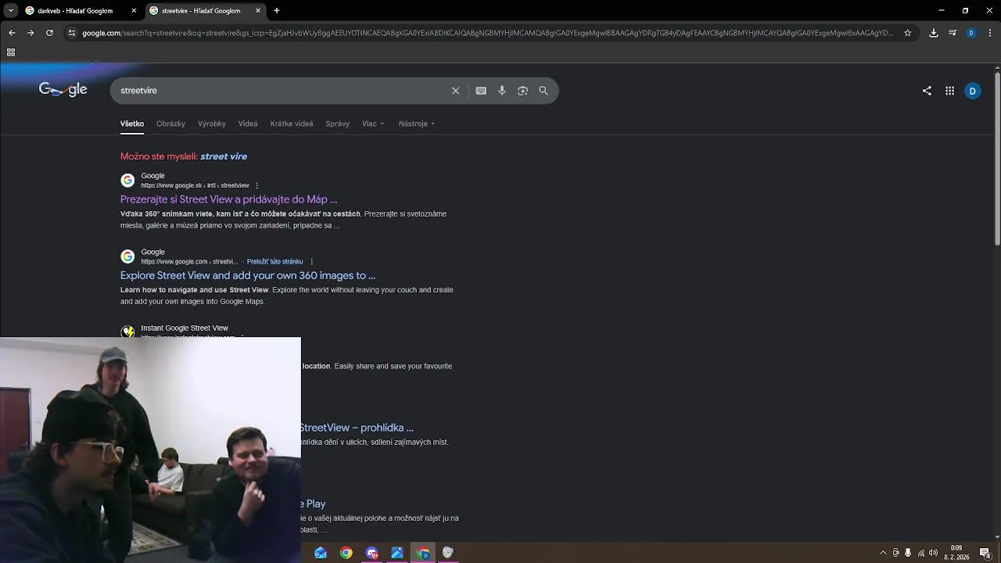
Task: Close the darkveb tab
Action: point(134,11)
